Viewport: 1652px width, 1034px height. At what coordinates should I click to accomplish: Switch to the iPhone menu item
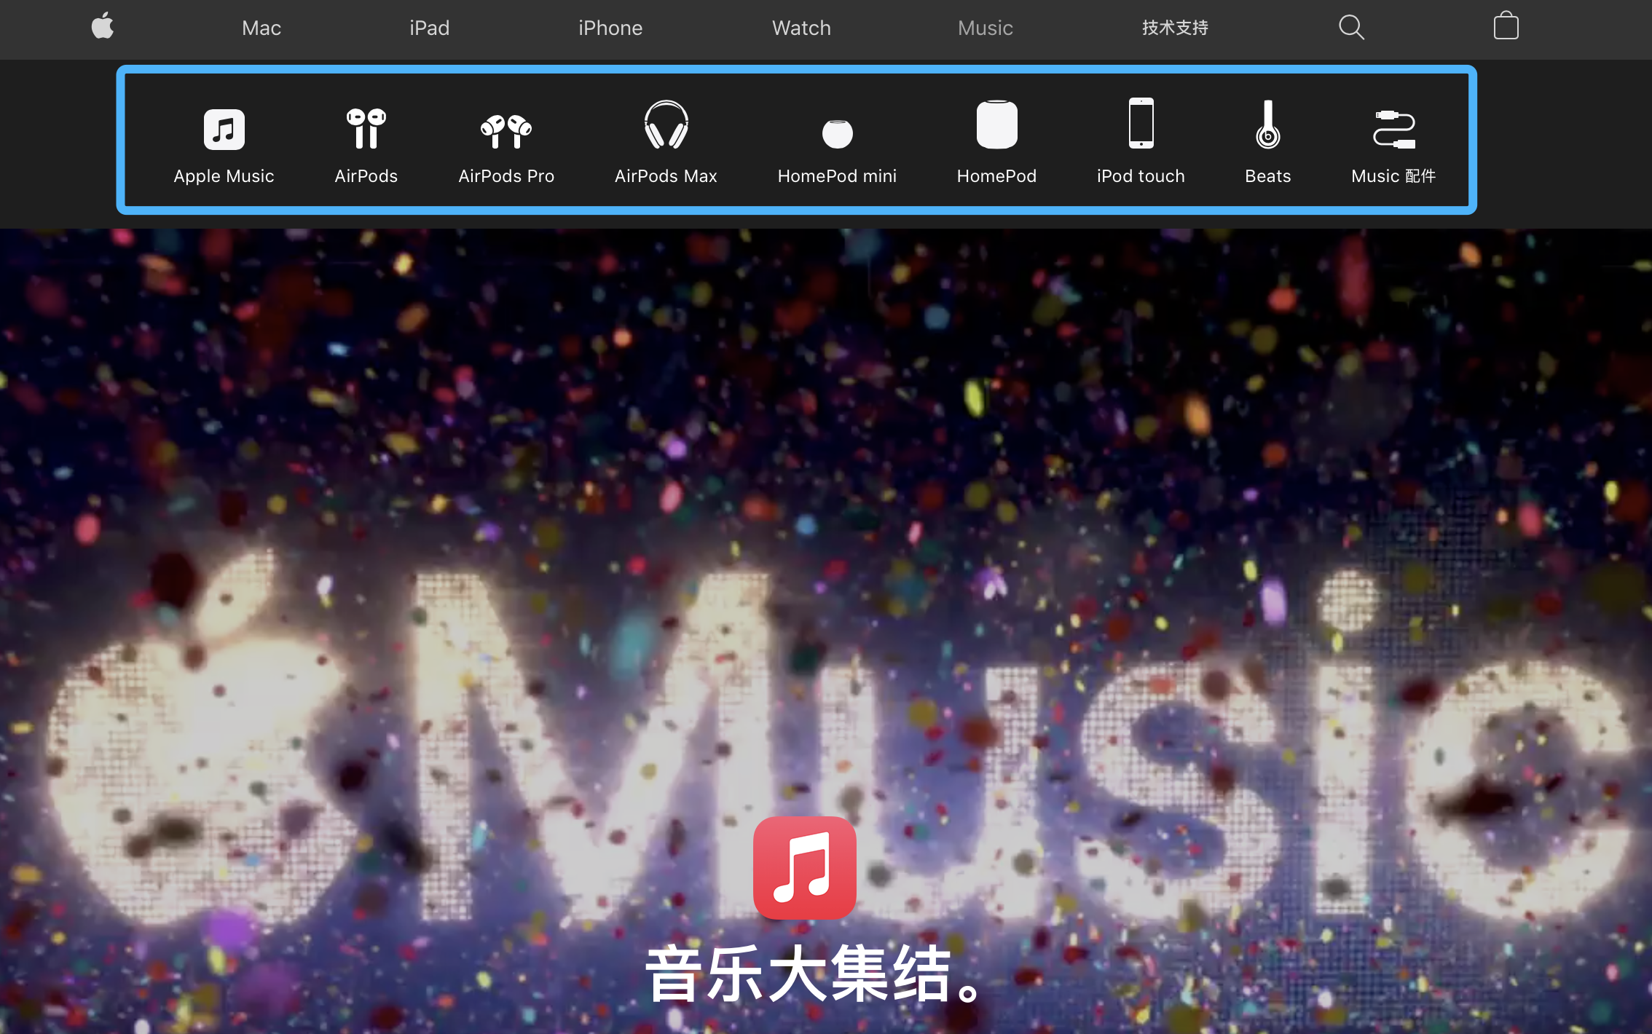(610, 28)
